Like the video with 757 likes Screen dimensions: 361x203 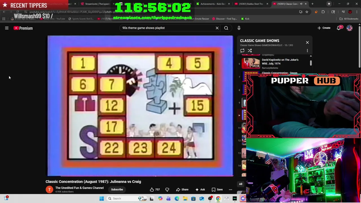155,189
